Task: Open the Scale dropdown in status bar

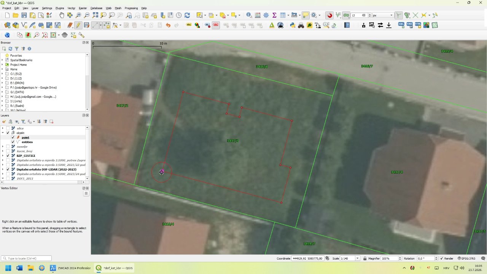Action: pyautogui.click(x=357, y=258)
